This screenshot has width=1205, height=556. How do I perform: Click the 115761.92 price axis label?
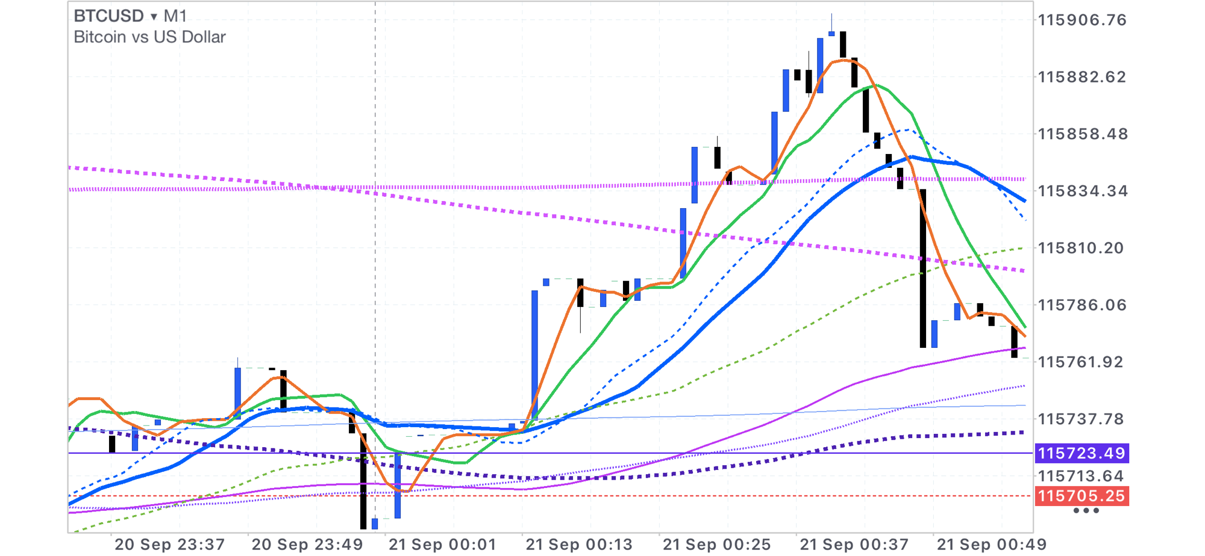pyautogui.click(x=1080, y=362)
